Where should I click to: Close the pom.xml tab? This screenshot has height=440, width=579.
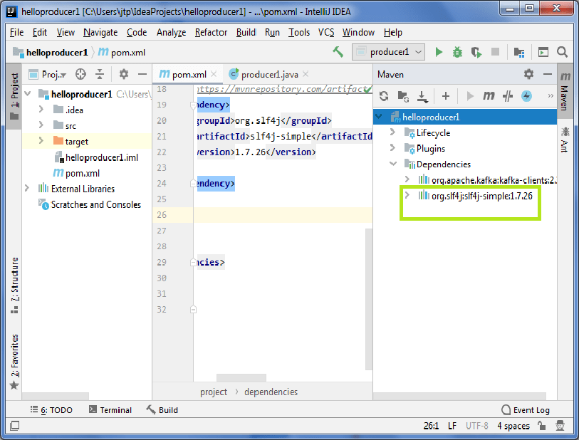(x=214, y=74)
